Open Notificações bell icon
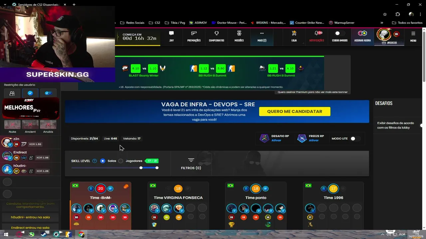The image size is (426, 239). coord(317,34)
